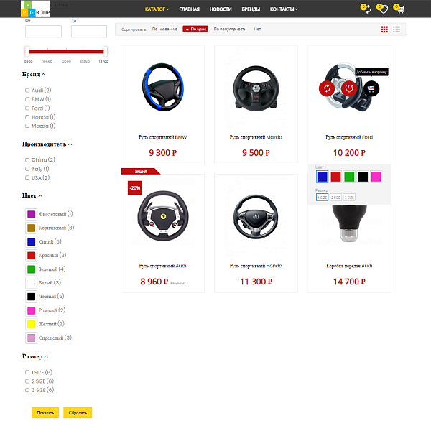Click the price slider maximum handle
The image size is (431, 431).
click(105, 52)
